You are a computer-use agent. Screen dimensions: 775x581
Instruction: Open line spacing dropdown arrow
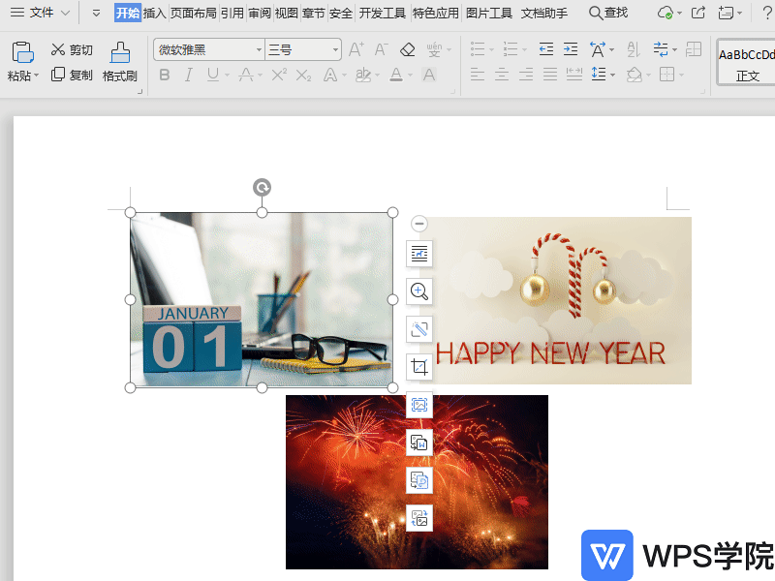(x=613, y=76)
